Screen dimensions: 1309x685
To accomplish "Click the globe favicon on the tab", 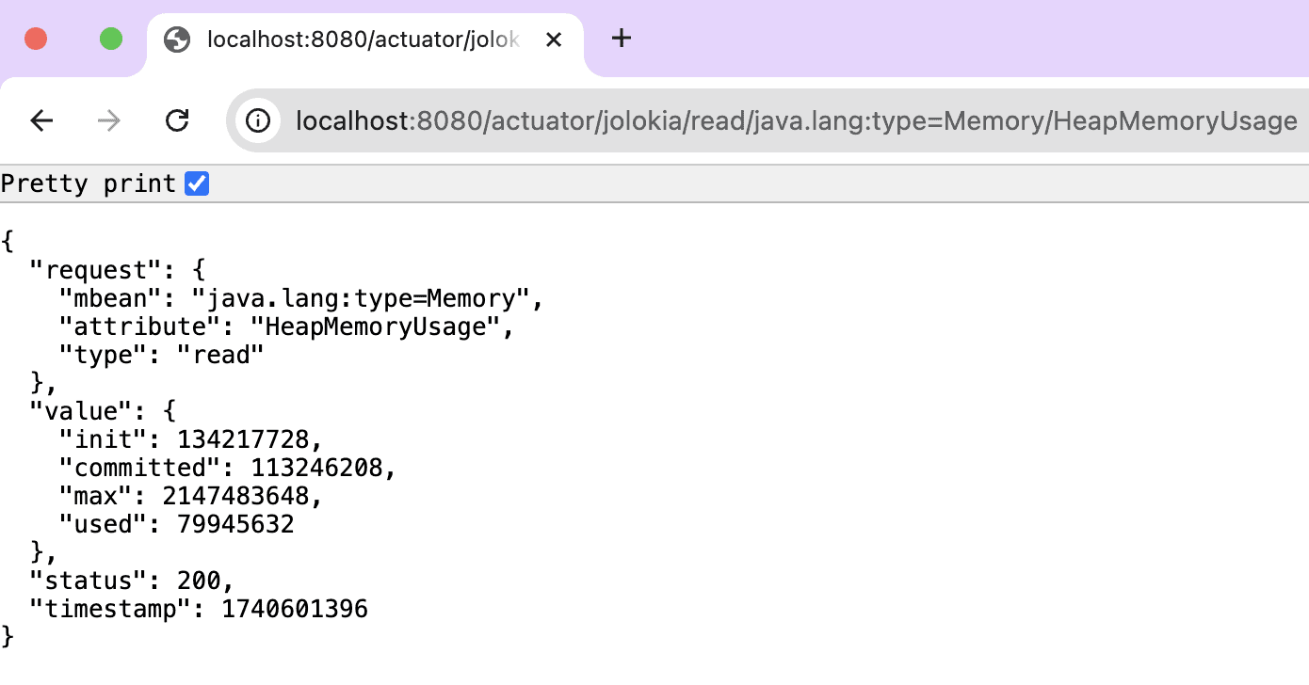I will point(175,40).
